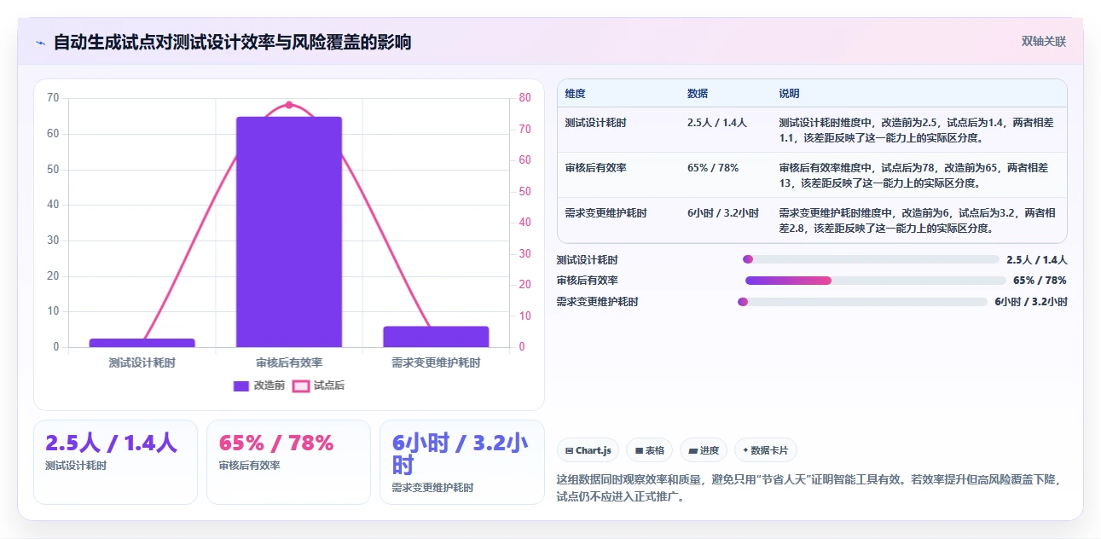
Task: Click the progress value 65% / 78% label
Action: click(1040, 280)
